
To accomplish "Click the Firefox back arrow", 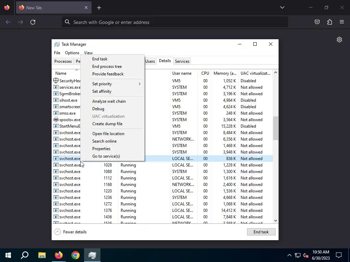I will [8, 22].
